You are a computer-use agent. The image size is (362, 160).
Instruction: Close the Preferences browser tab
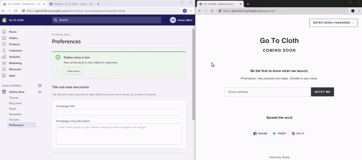(44, 4)
